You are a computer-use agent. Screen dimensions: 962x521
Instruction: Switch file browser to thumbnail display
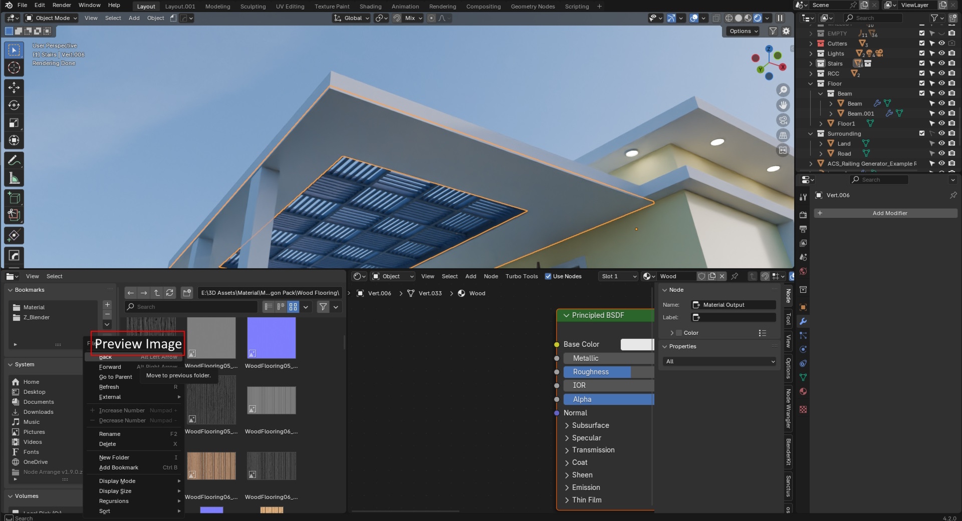tap(293, 307)
